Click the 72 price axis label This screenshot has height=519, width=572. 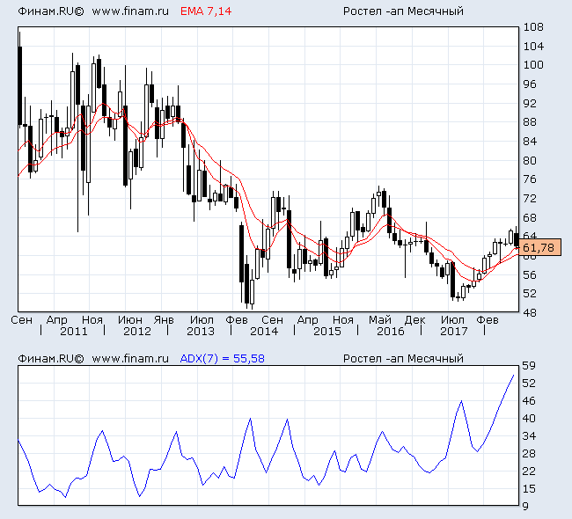(530, 199)
